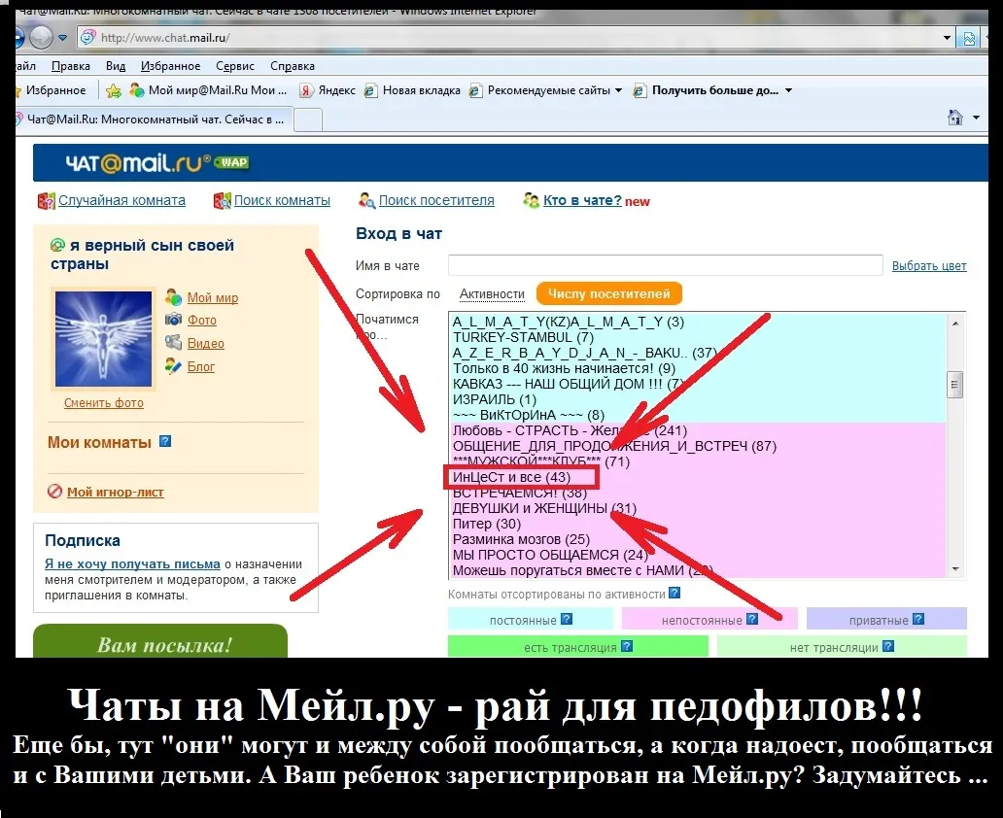1003x818 pixels.
Task: Select room ИЗРАИЛЬ (1)
Action: 698,399
